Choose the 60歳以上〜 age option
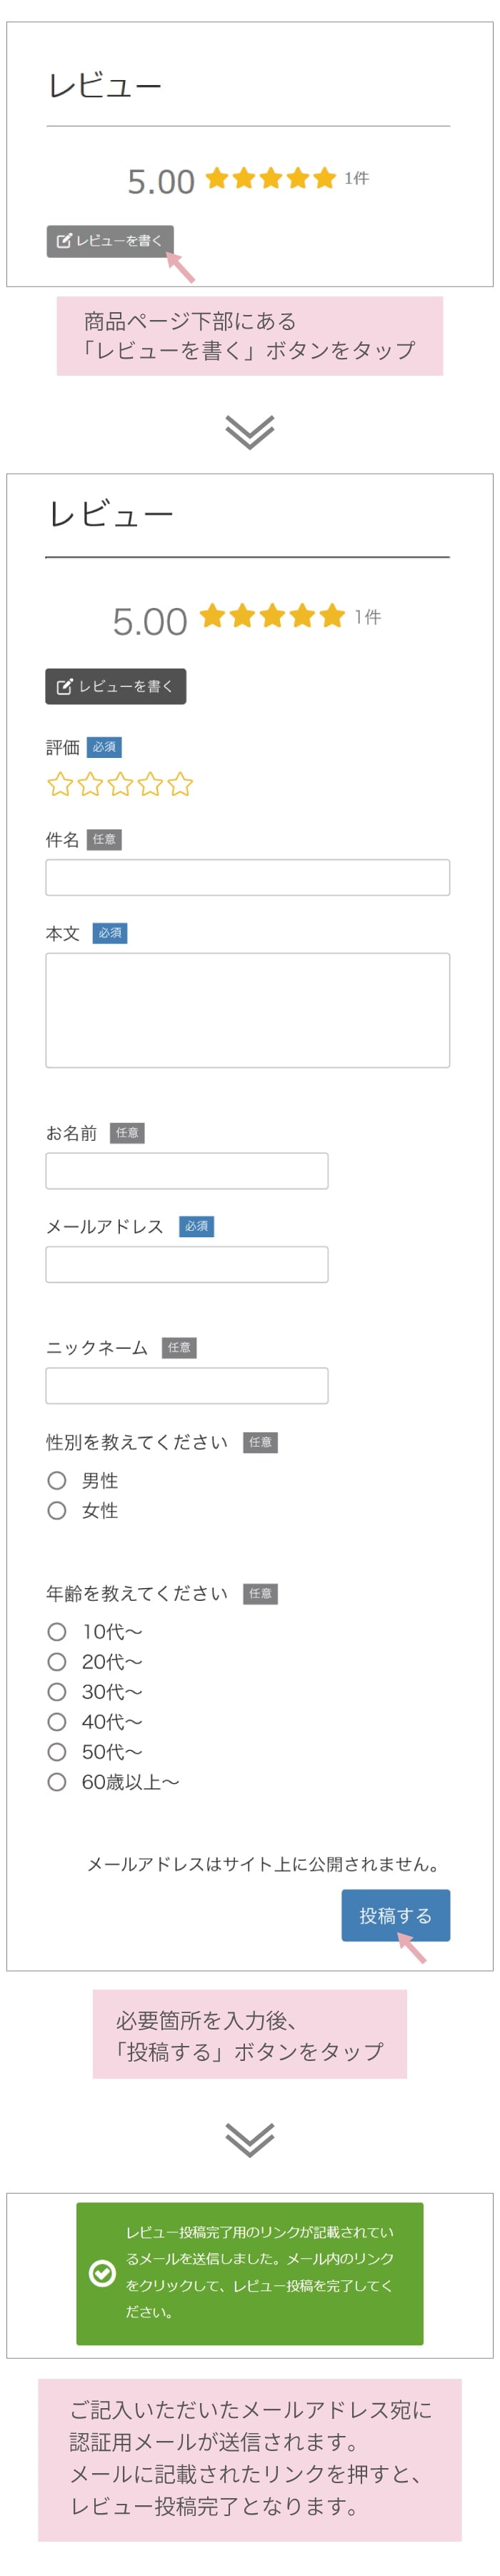The width and height of the screenshot is (500, 2576). tap(57, 1781)
